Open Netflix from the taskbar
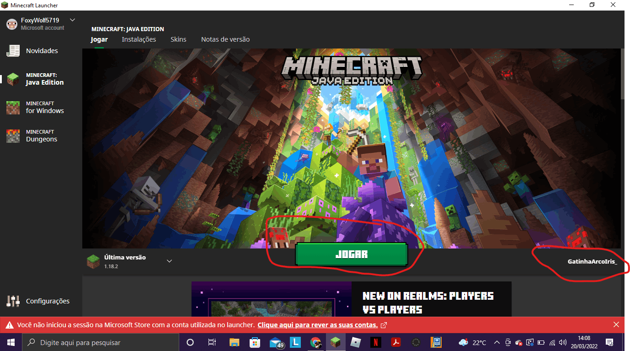Image resolution: width=630 pixels, height=351 pixels. (x=376, y=342)
